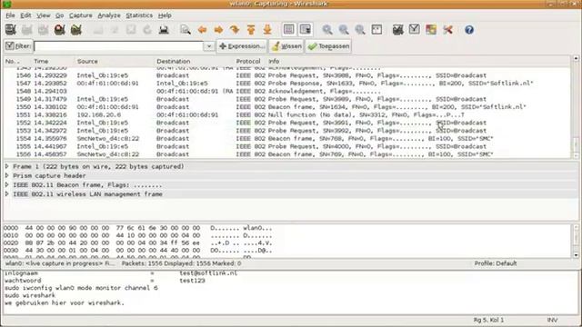Zoom in the packet text
The width and height of the screenshot is (582, 327).
(327, 30)
